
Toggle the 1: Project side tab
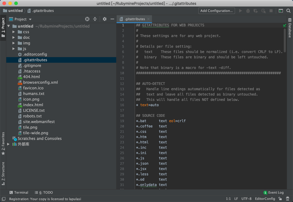point(3,28)
